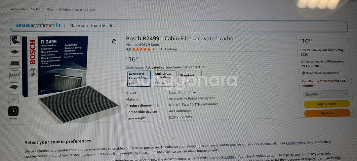Select the fourth filter diagram thumbnail

(14, 75)
